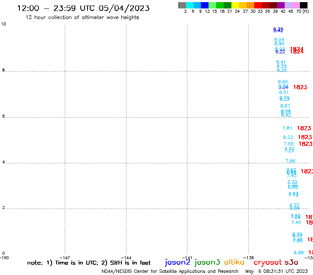
Task: Click the green 'jason3' legend label
Action: (207, 262)
